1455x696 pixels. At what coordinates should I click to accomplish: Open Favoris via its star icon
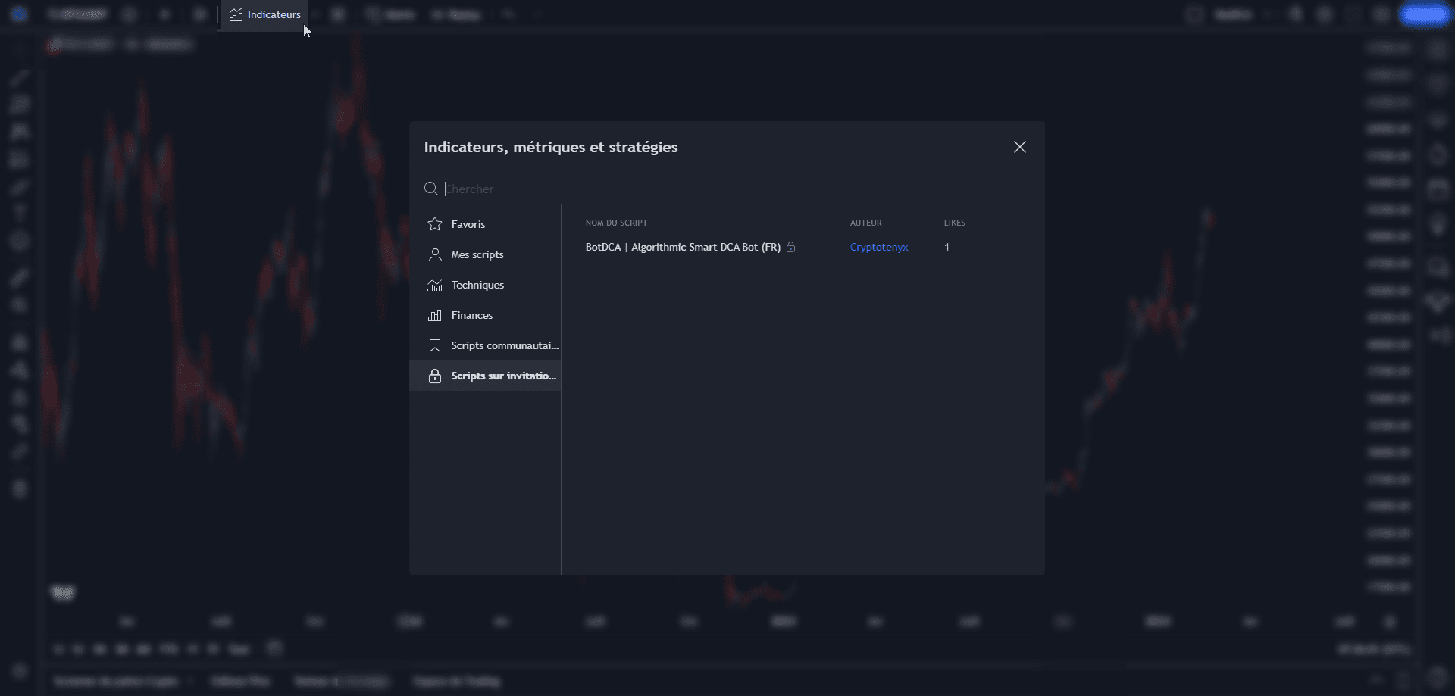tap(435, 224)
